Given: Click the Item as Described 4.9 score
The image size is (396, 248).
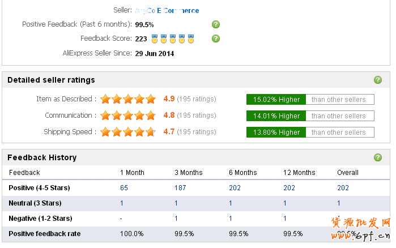Looking at the screenshot, I should click(169, 99).
